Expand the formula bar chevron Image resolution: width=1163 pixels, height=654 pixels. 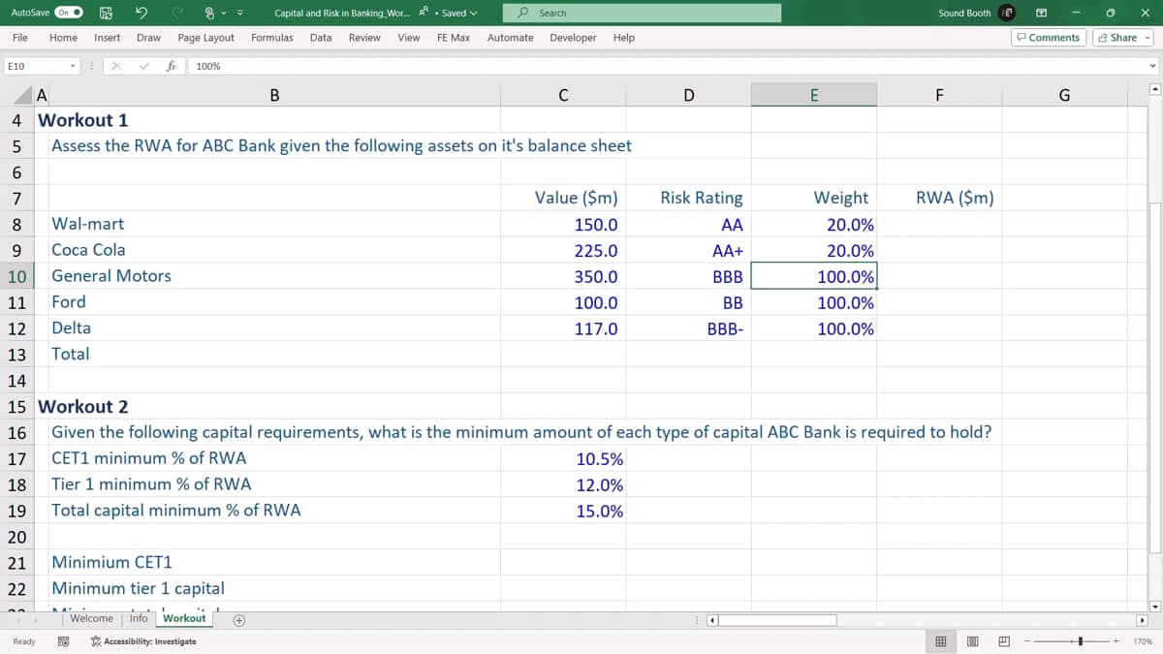[1152, 66]
